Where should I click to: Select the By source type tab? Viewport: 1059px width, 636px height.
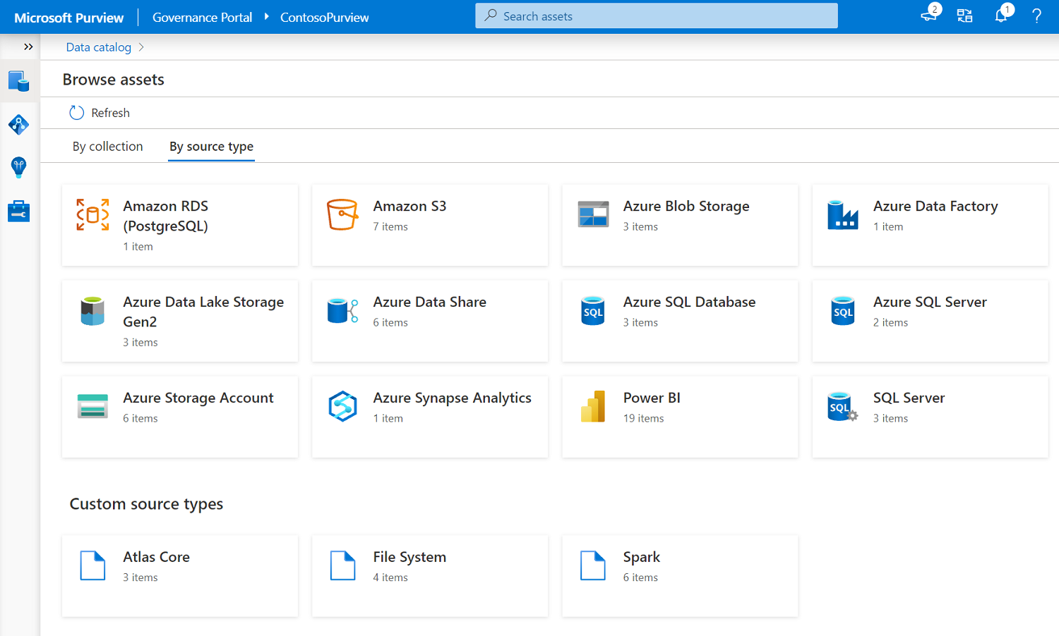point(211,146)
